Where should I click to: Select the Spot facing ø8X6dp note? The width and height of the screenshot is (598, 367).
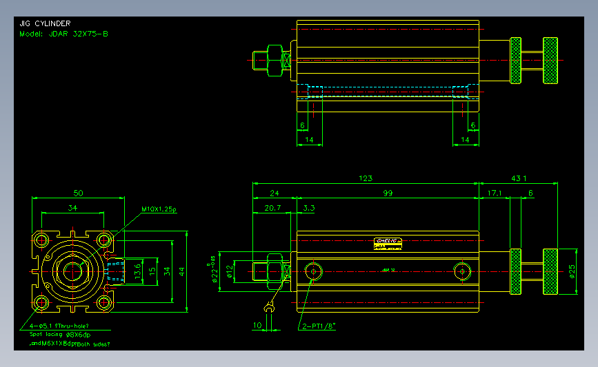point(60,335)
